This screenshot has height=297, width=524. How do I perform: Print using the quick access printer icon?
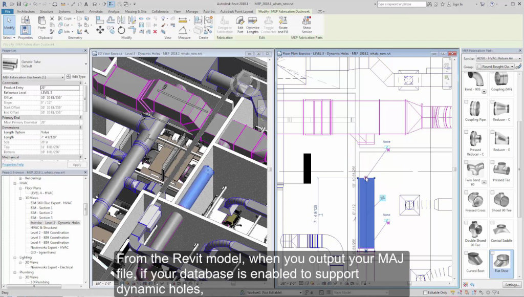[55, 4]
